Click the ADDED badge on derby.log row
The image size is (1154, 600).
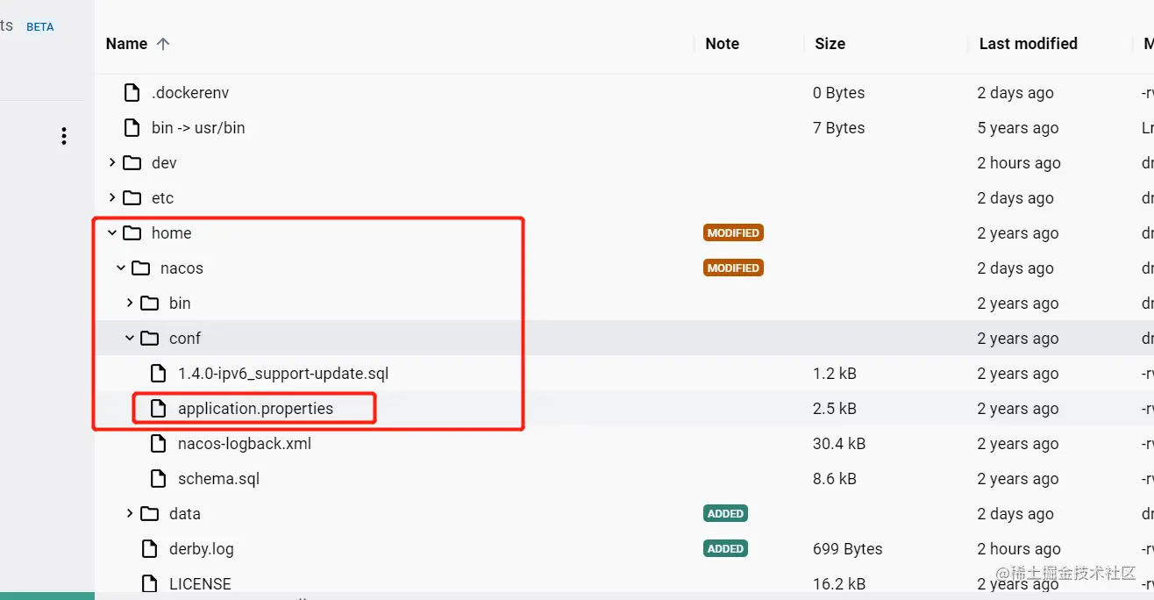point(725,549)
